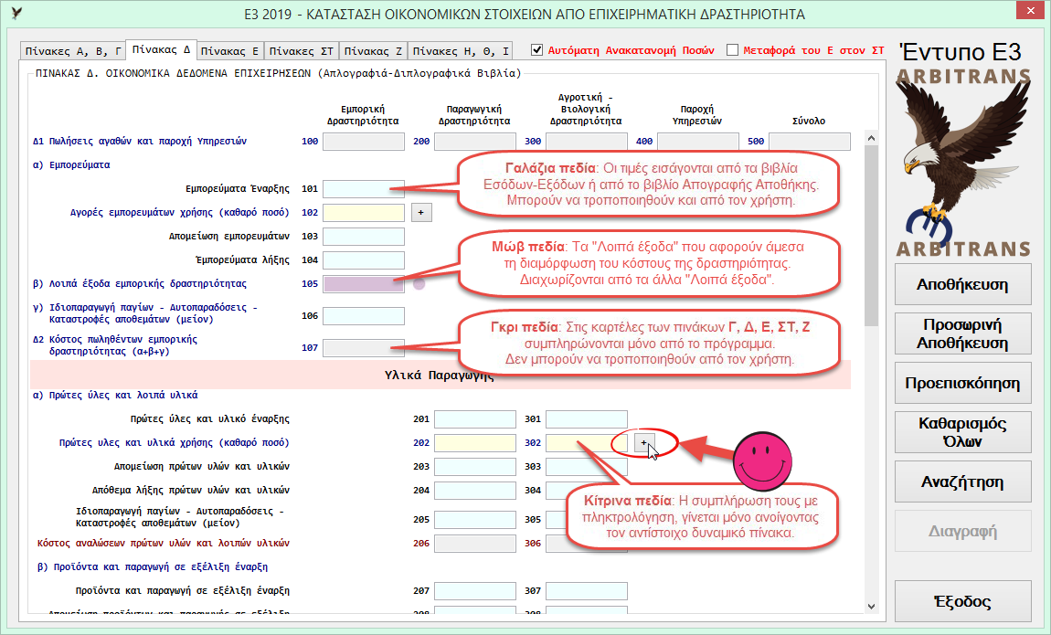Click the field with code 203
The image size is (1051, 635).
point(475,467)
